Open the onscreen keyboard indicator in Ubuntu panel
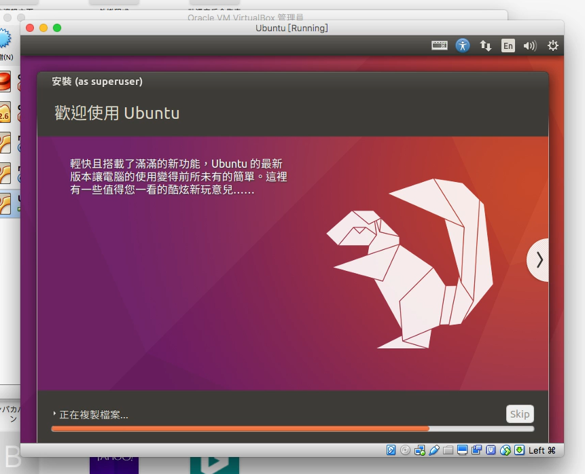585x474 pixels. click(440, 45)
